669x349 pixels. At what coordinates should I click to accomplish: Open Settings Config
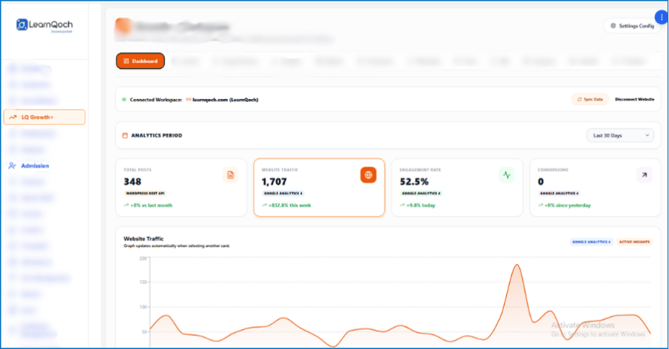point(632,26)
